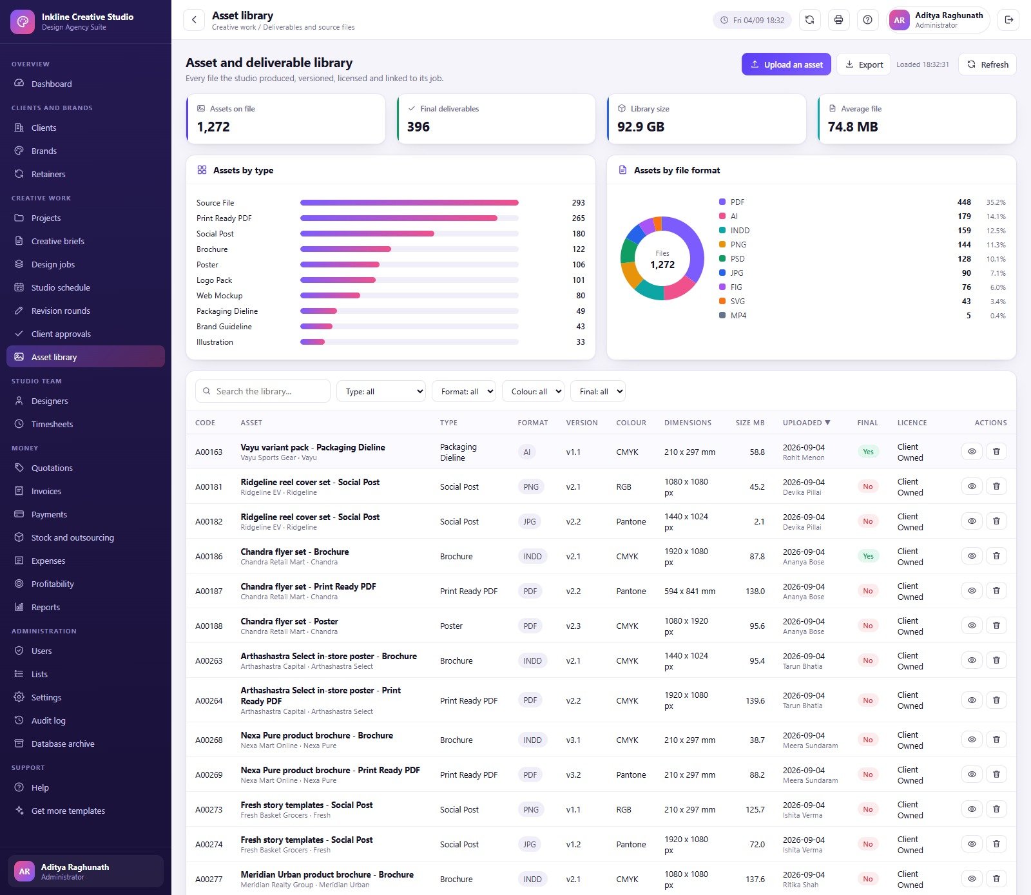Viewport: 1031px width, 895px height.
Task: Click the INDD format chip for A00268
Action: click(532, 740)
